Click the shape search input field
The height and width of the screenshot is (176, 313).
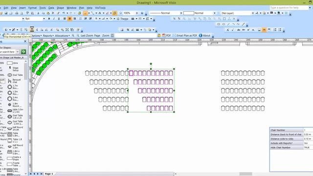tap(8, 52)
